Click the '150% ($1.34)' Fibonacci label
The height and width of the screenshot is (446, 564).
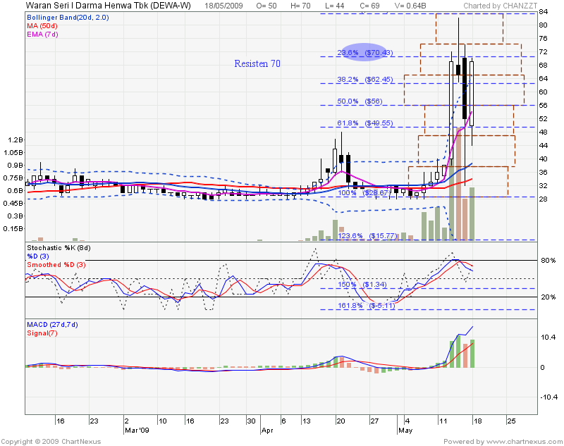point(362,285)
